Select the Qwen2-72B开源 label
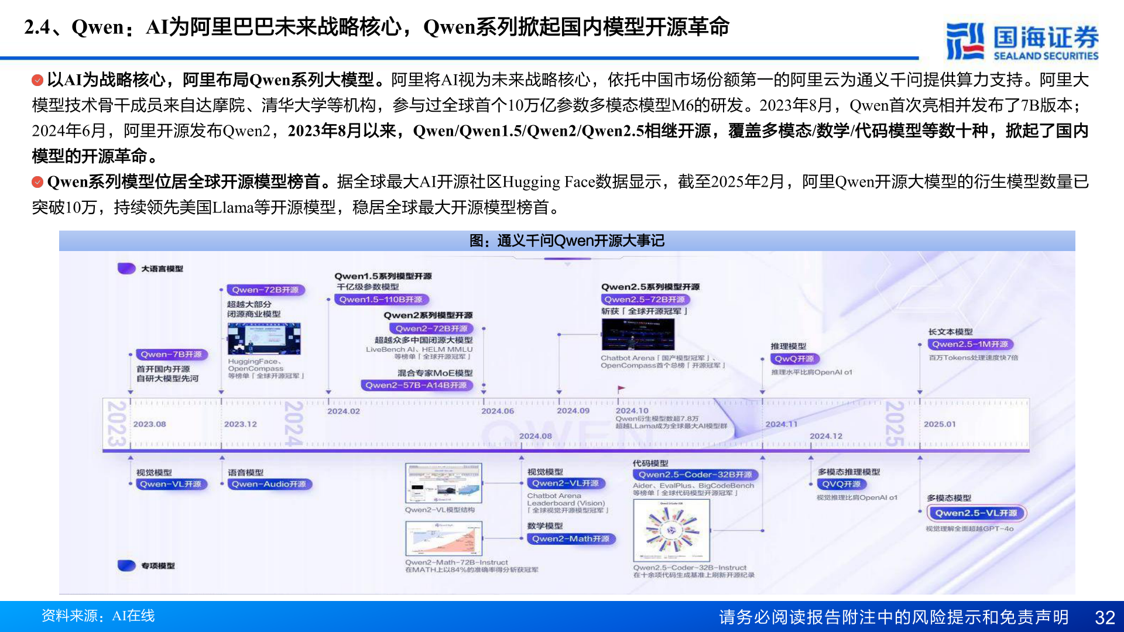 tap(431, 328)
